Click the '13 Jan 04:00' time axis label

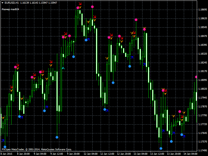tap(140, 154)
